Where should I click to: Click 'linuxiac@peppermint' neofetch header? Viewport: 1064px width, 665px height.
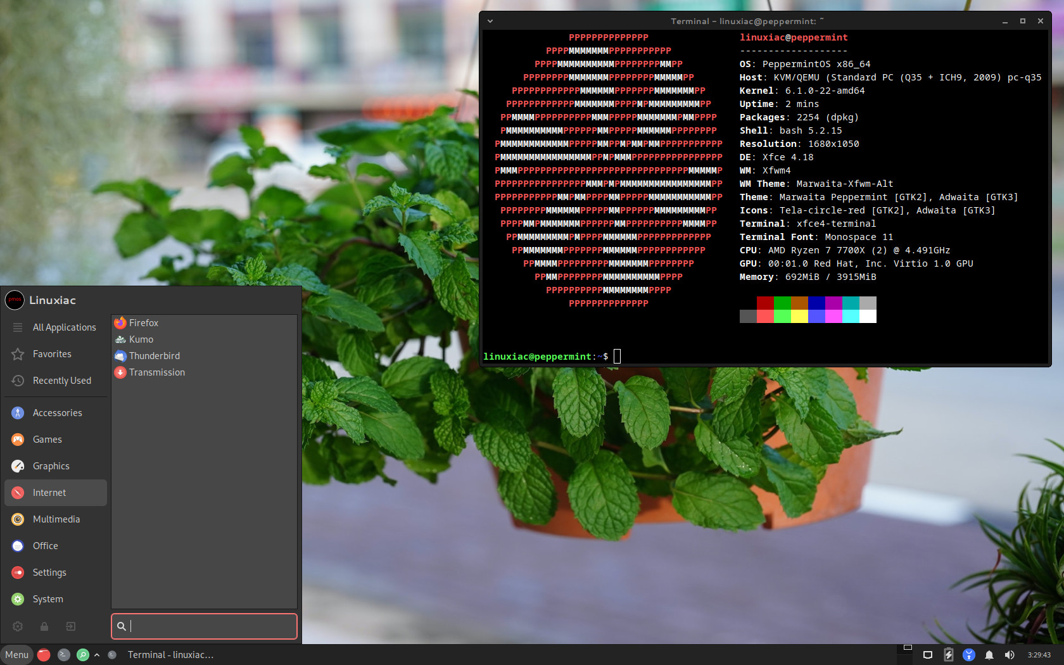pyautogui.click(x=794, y=37)
